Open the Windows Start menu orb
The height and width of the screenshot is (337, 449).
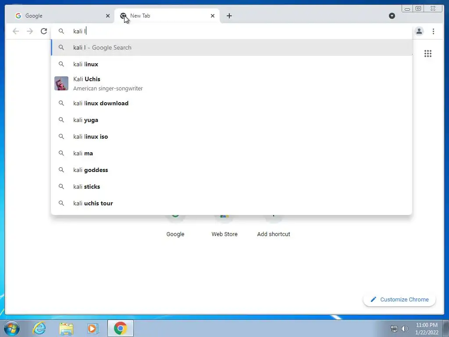tap(12, 328)
